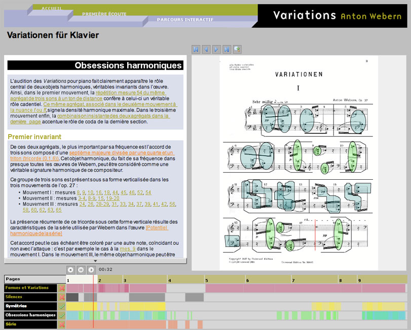Jump to last score page
Viewport: 411px width, 330px height.
click(x=227, y=49)
